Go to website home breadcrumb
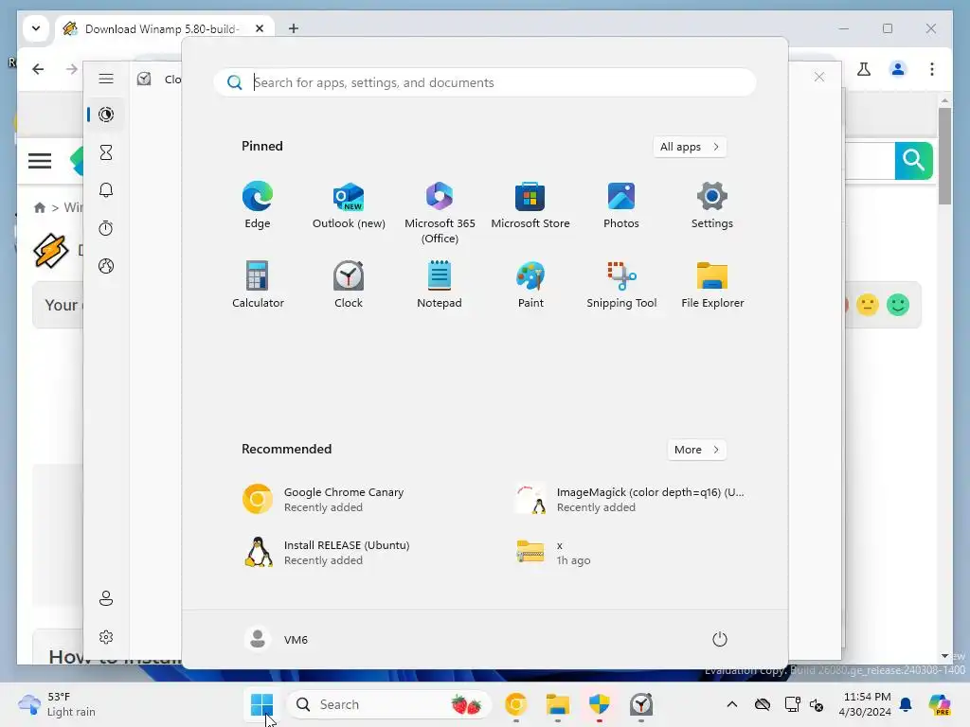 40,207
